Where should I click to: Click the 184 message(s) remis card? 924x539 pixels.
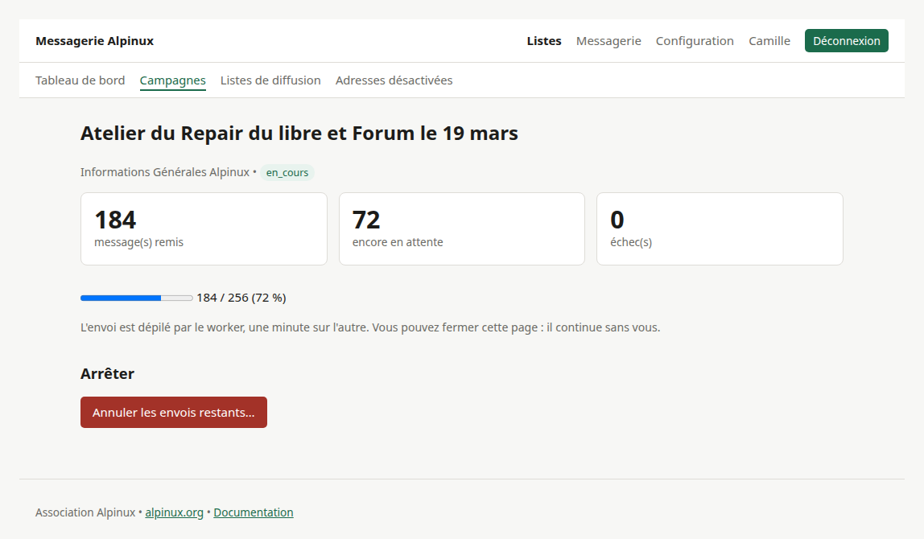[x=204, y=228]
